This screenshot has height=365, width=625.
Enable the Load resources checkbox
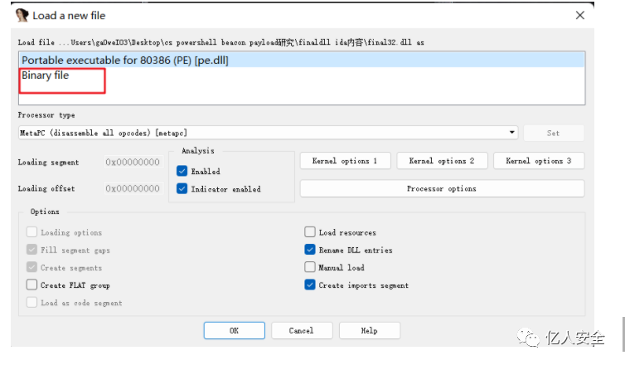pos(310,231)
